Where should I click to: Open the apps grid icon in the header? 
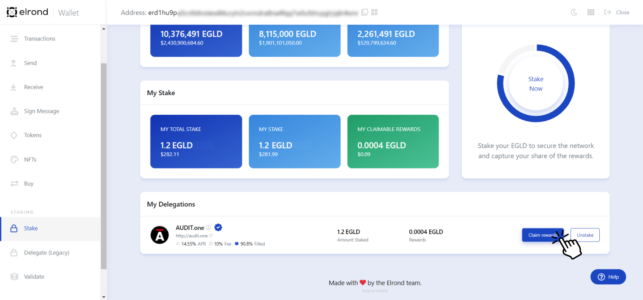click(591, 13)
